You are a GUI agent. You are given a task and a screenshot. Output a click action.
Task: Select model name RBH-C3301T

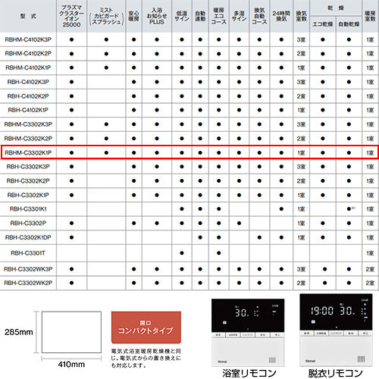coord(28,253)
